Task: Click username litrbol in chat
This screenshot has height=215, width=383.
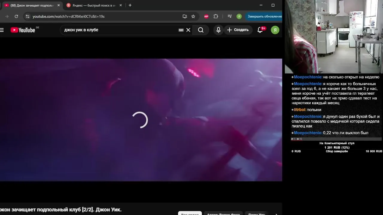Action: coord(300,110)
